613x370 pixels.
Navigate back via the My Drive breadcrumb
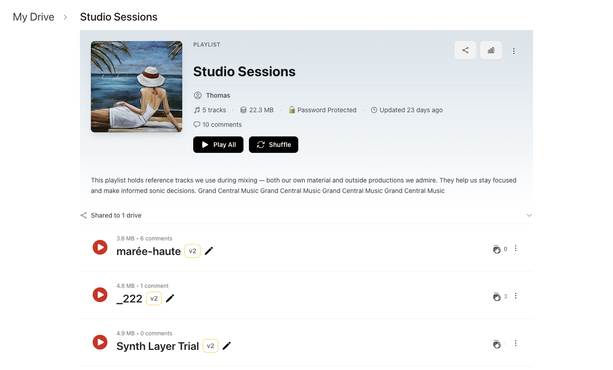[x=33, y=17]
